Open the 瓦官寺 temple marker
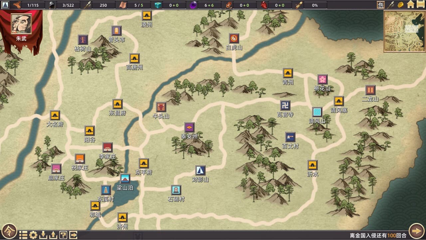The width and height of the screenshot is (426, 240). 285,106
